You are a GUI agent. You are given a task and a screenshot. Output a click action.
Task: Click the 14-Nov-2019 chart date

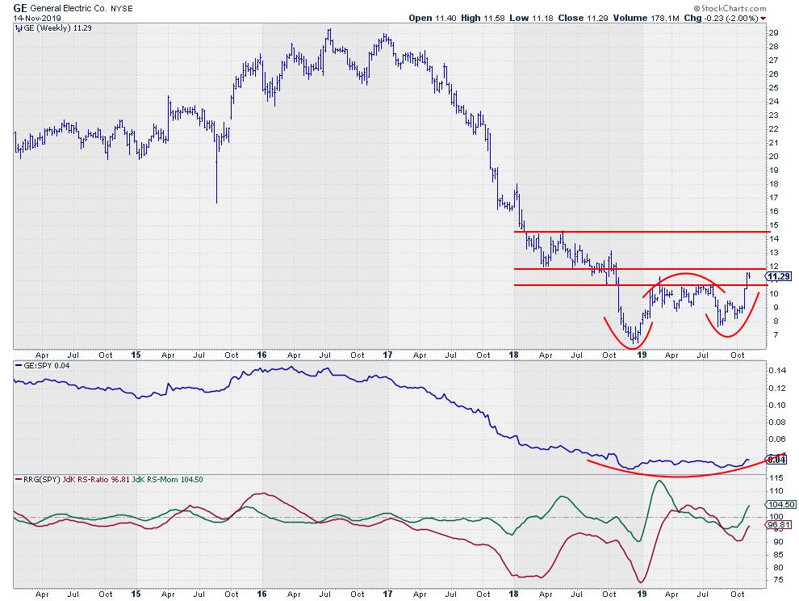(x=37, y=18)
